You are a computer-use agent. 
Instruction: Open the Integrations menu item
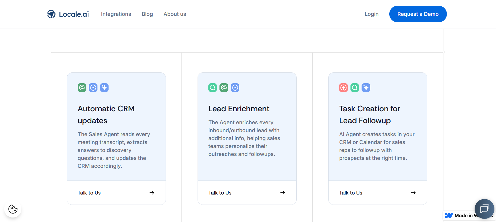click(116, 14)
